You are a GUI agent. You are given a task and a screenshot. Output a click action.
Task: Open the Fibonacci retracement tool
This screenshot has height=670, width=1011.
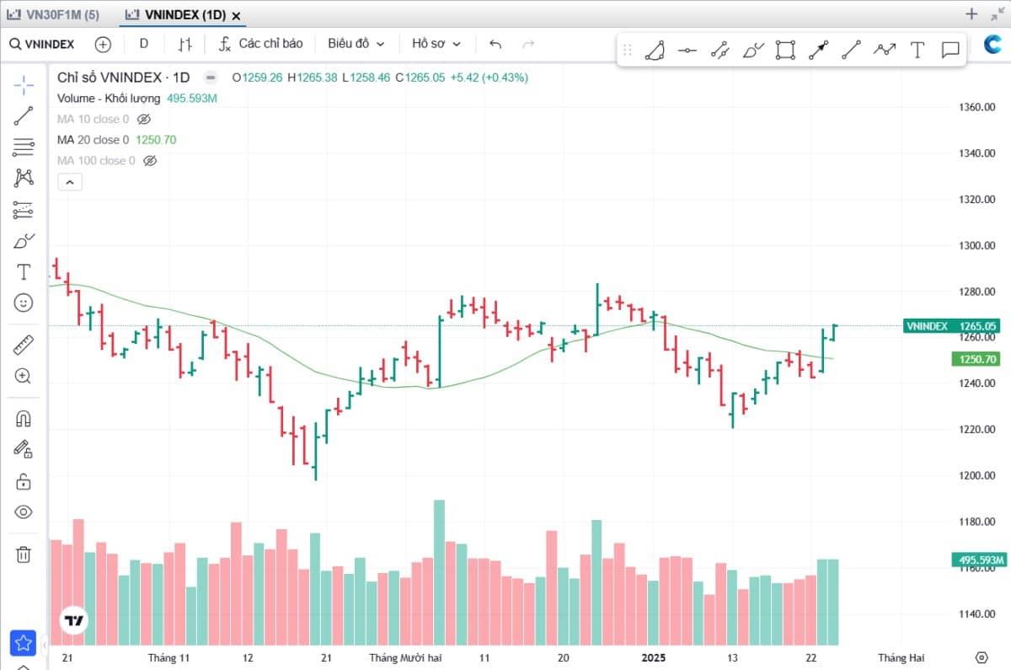point(24,147)
